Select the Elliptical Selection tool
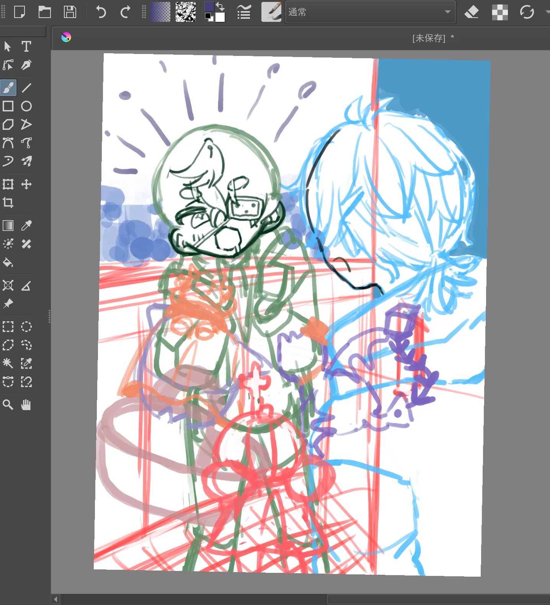The width and height of the screenshot is (550, 605). pos(26,327)
